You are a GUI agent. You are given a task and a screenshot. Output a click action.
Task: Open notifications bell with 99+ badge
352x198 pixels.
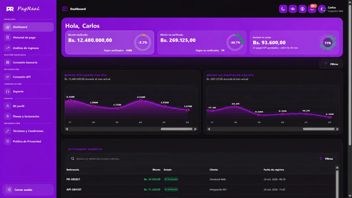[x=312, y=9]
